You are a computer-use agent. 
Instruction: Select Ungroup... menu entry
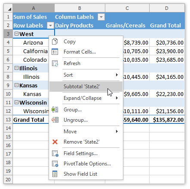click(86, 120)
